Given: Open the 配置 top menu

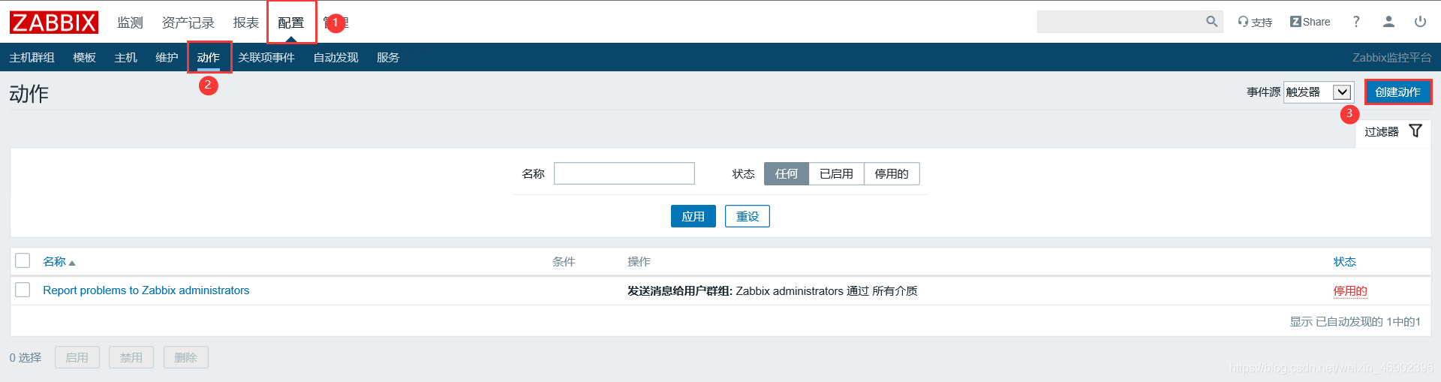Looking at the screenshot, I should 291,23.
